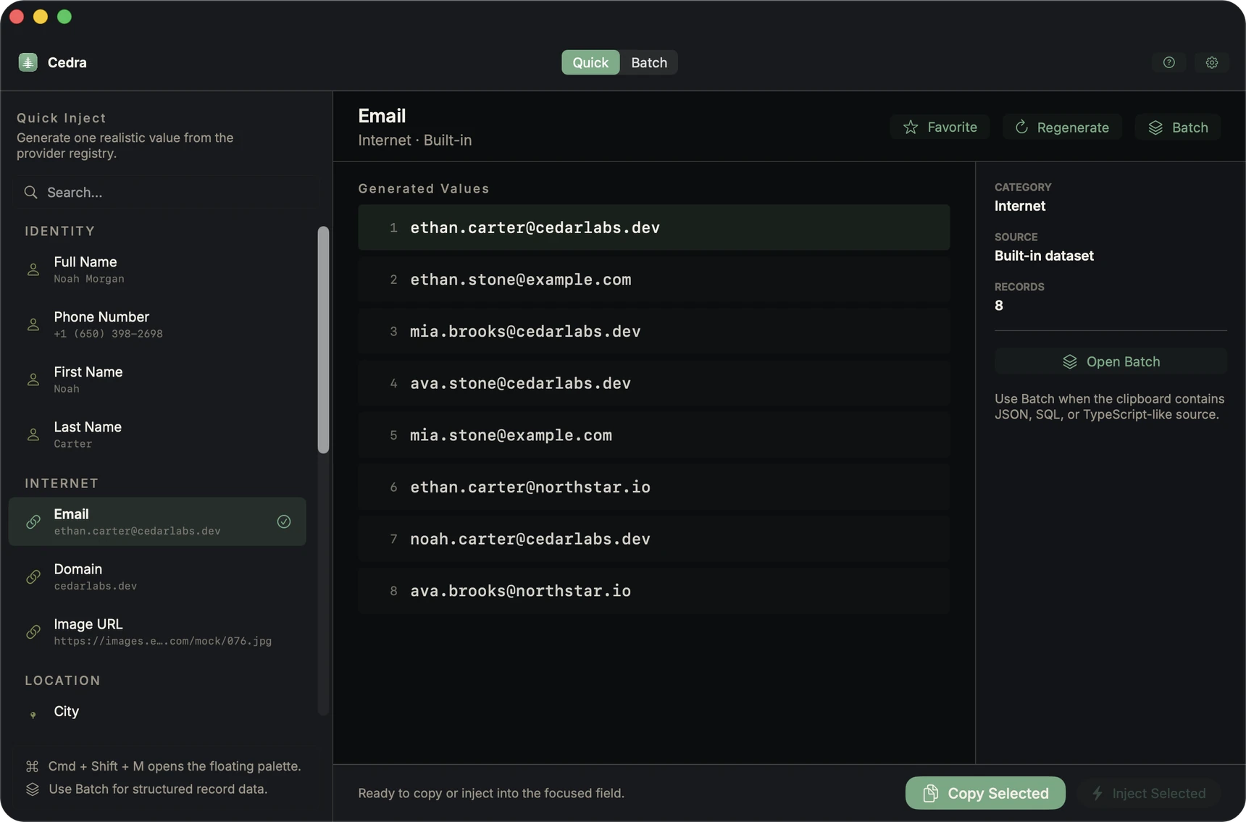
Task: Open the help question mark icon
Action: tap(1168, 62)
